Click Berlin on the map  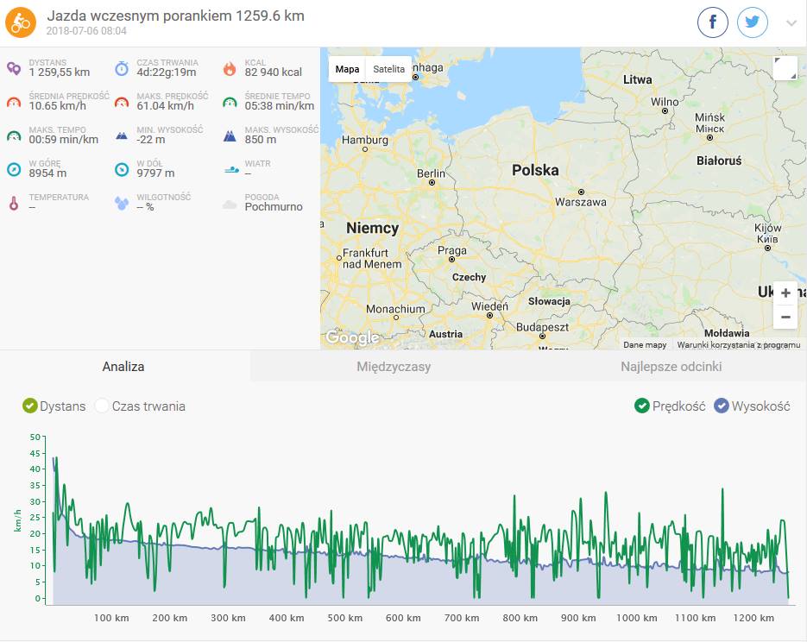[x=431, y=174]
